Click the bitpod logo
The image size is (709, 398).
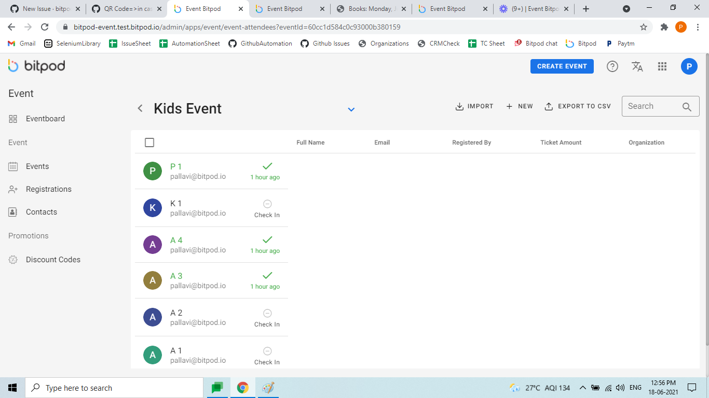(x=36, y=66)
